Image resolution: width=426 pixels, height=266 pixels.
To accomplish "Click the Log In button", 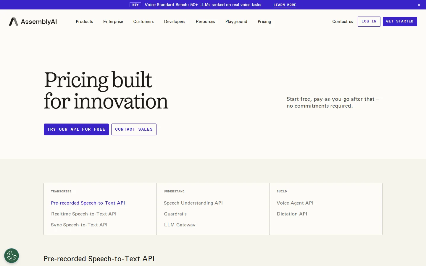I will click(x=369, y=22).
